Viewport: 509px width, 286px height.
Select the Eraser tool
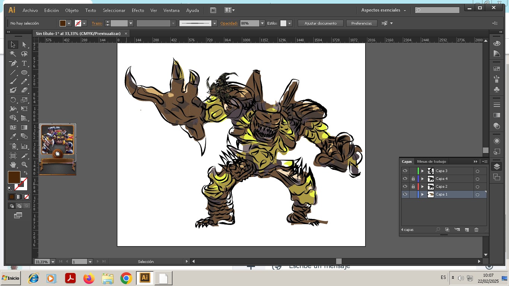(24, 90)
